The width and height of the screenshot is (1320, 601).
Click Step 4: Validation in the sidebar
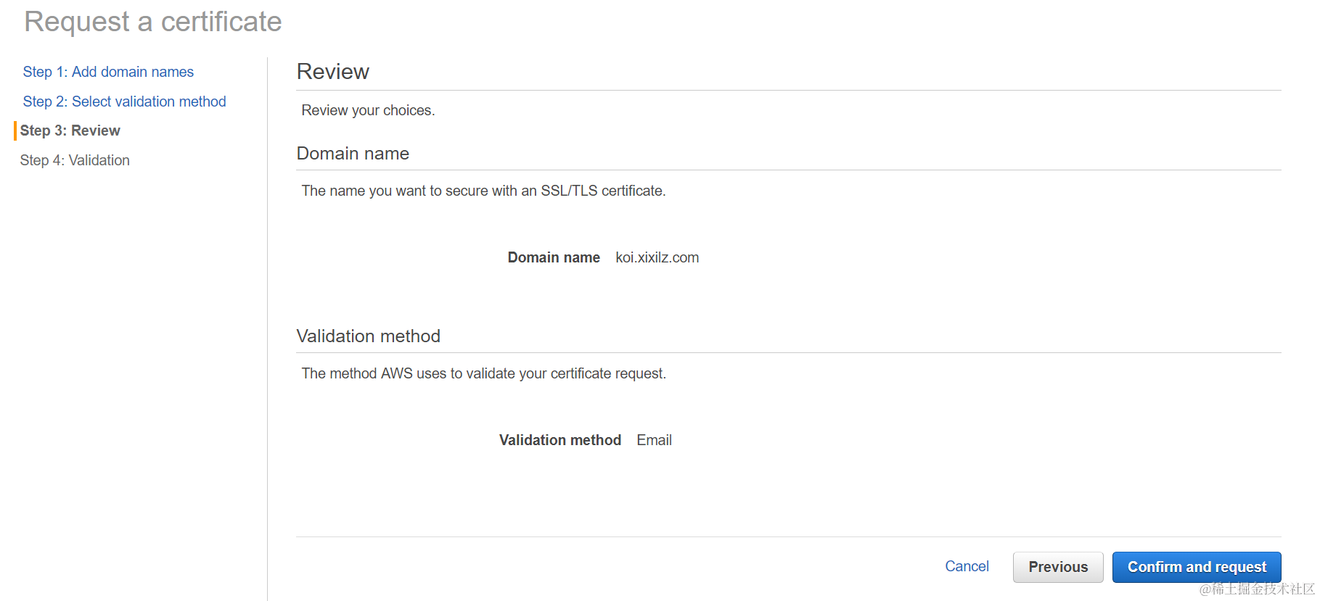pos(75,160)
